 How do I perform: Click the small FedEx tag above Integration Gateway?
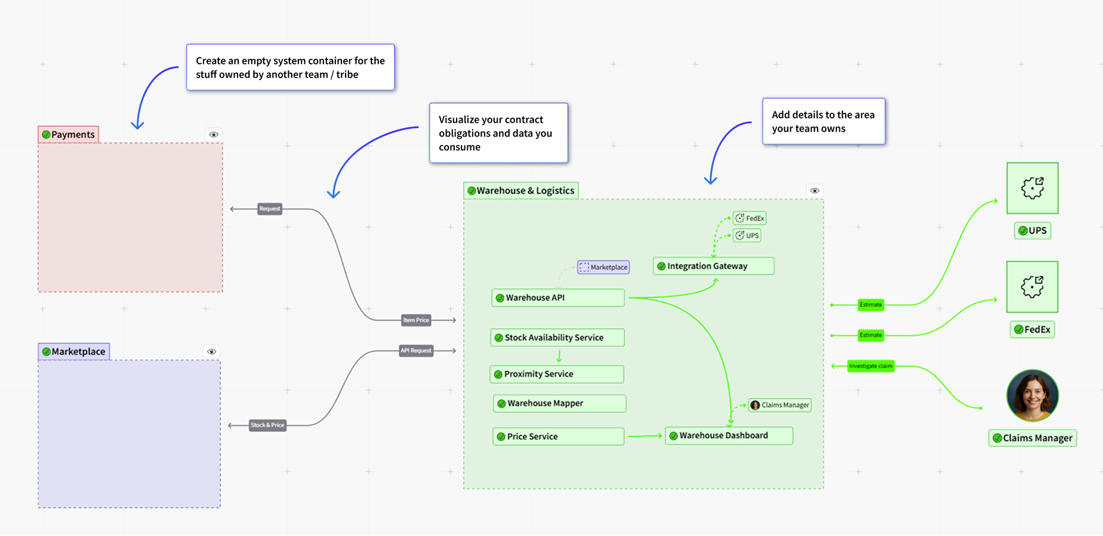click(x=750, y=218)
